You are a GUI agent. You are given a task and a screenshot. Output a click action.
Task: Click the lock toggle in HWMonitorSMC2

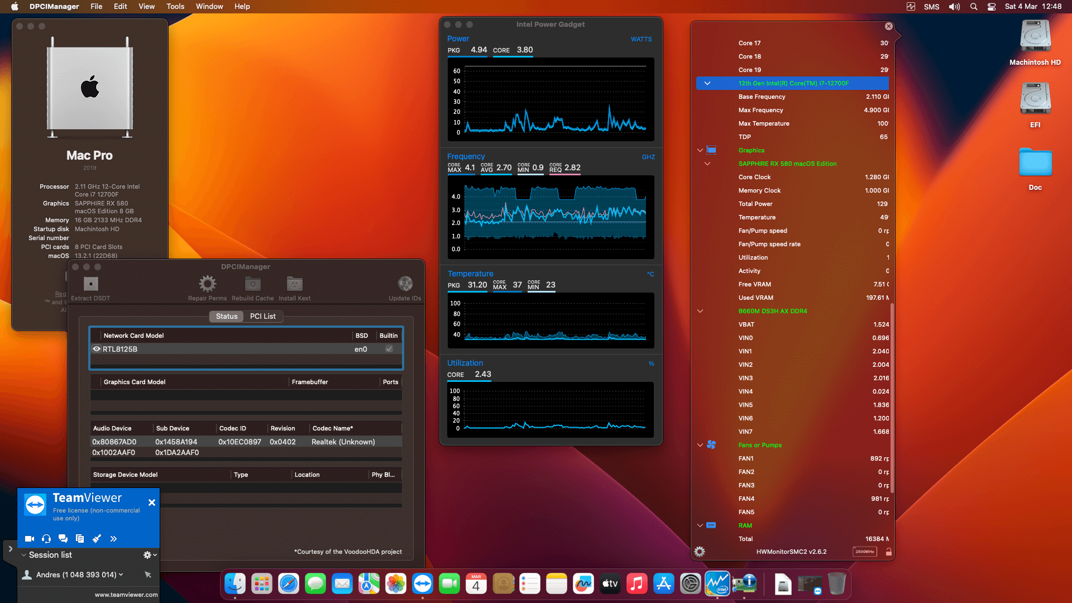pyautogui.click(x=888, y=552)
